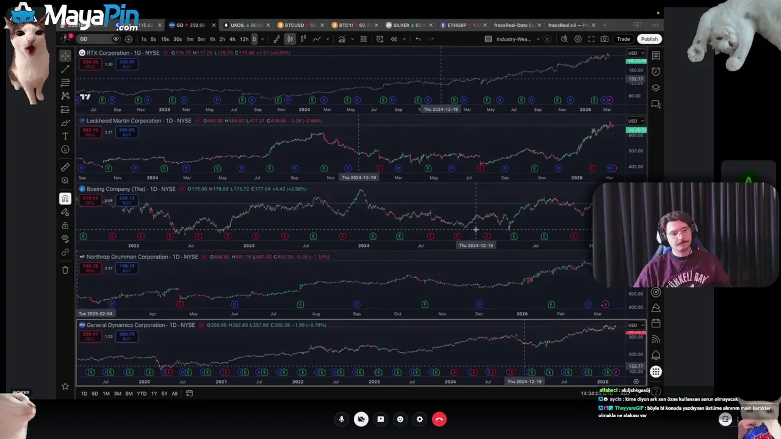Open the alert clock icon in toolbar

[380, 39]
